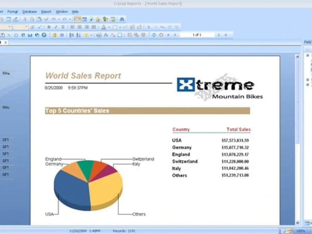
Task: Click the Insert Chart bar-graph icon
Action: (30, 35)
